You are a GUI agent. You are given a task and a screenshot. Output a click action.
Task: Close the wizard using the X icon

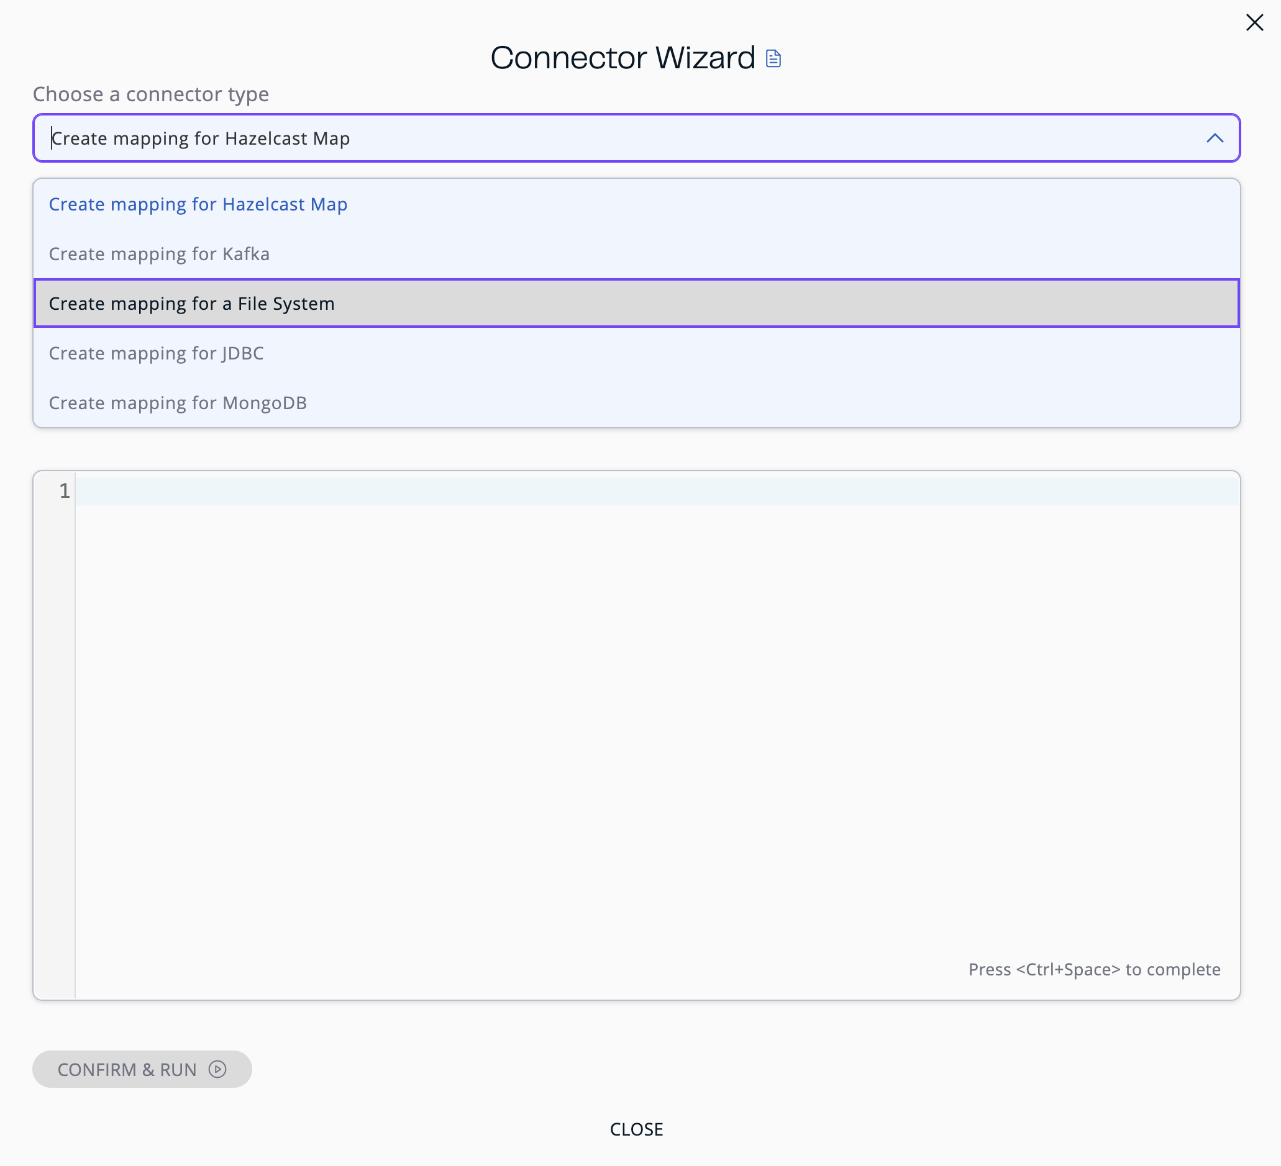click(1254, 23)
